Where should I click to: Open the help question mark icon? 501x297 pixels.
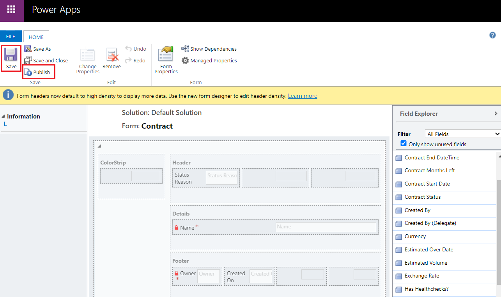(x=492, y=35)
